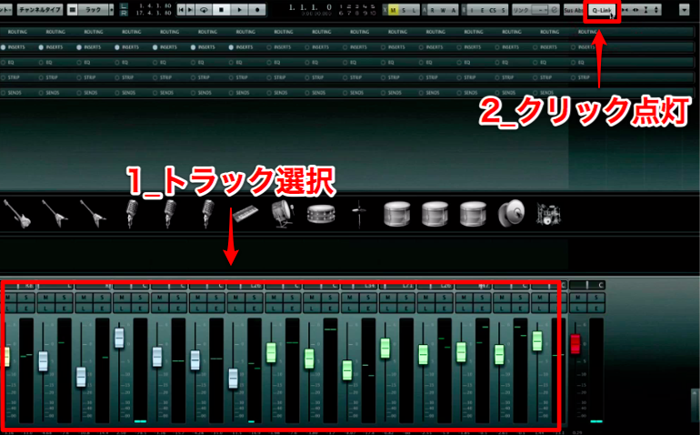Click the vertical scrollbar at the mixer edge
The height and width of the screenshot is (435, 700).
(695, 406)
